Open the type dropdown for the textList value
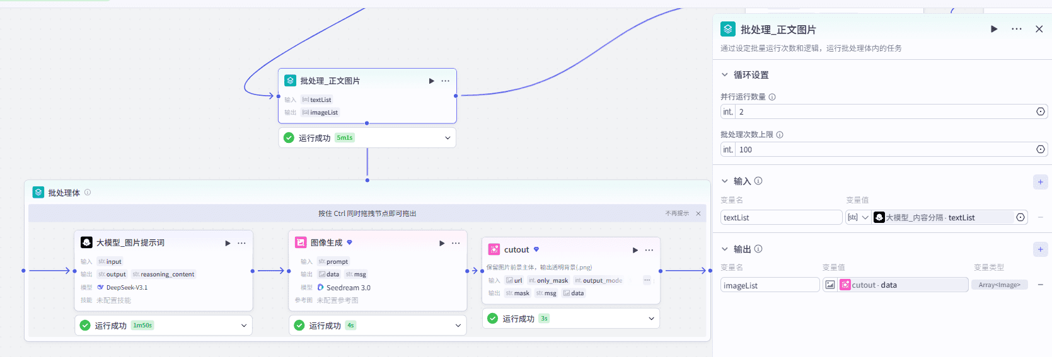The width and height of the screenshot is (1052, 357). (x=858, y=217)
